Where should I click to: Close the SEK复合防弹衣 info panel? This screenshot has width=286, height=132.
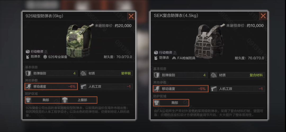coord(263,16)
